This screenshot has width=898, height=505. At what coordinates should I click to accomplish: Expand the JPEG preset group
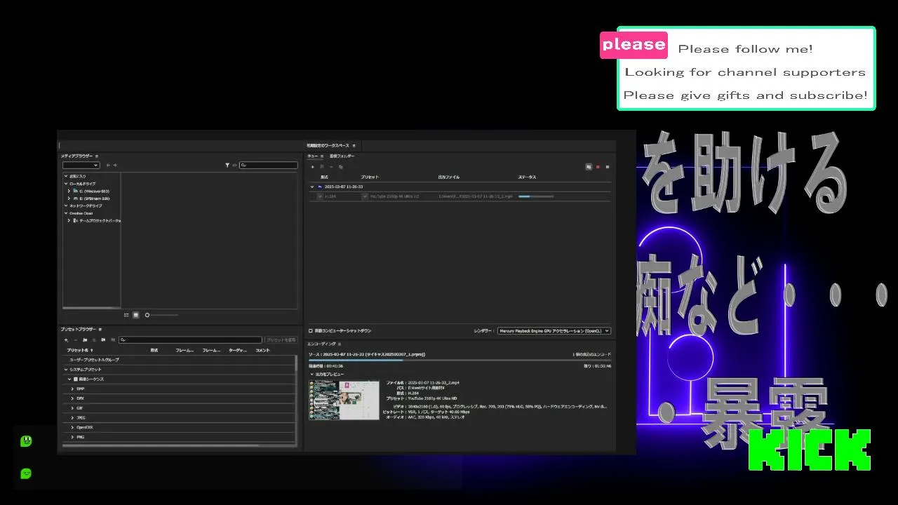tap(72, 418)
